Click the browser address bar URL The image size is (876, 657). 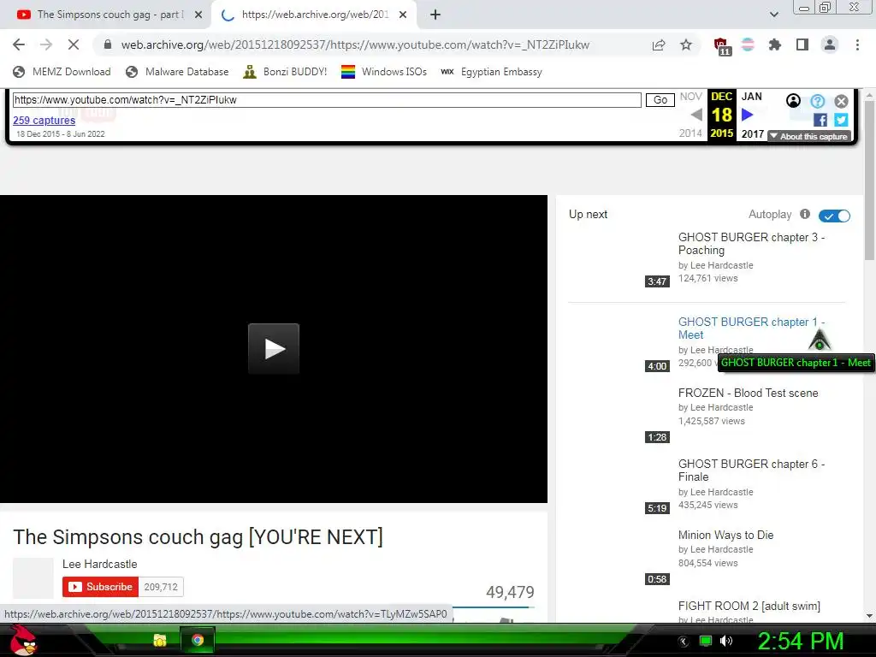click(x=355, y=45)
